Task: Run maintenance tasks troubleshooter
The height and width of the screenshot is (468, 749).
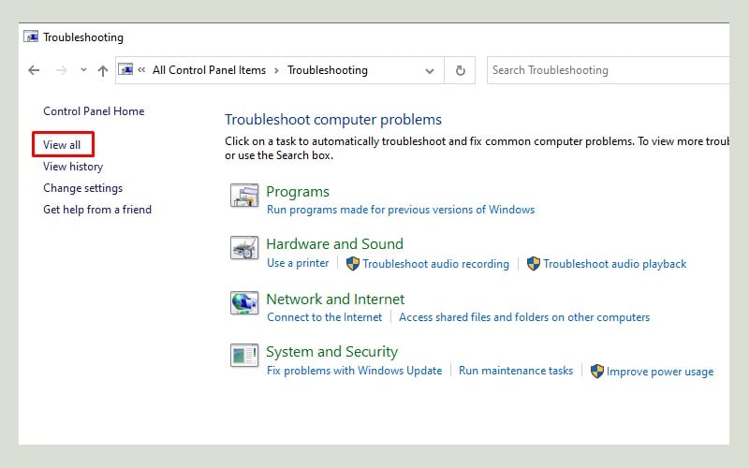Action: click(x=516, y=371)
